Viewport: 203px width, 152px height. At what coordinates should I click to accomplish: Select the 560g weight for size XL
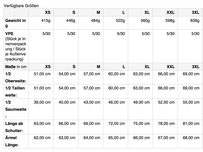point(145,20)
